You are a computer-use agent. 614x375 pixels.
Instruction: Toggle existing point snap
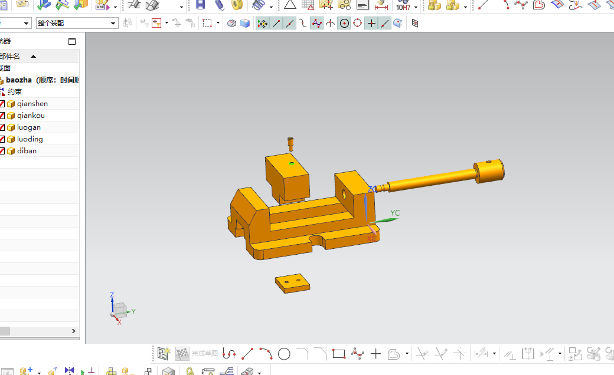click(371, 24)
